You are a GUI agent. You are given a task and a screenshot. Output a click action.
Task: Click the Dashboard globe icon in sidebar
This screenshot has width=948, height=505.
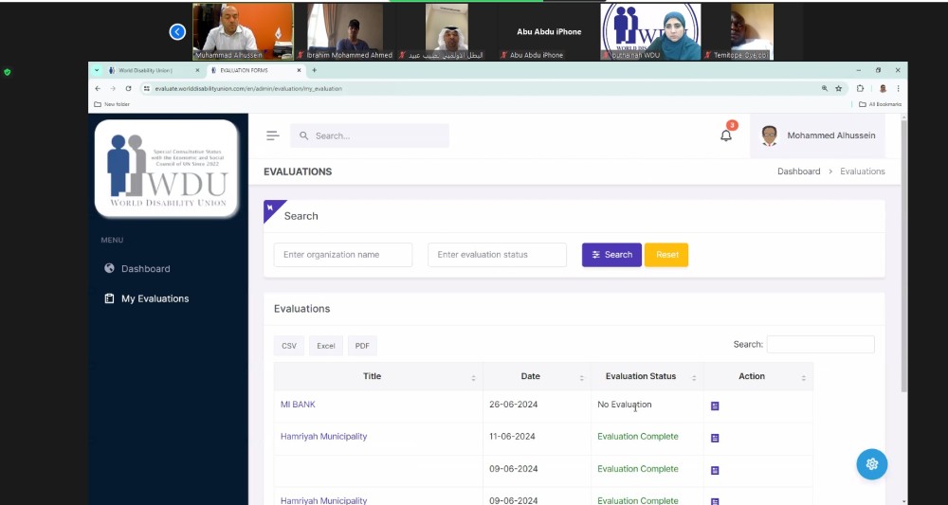tap(109, 268)
